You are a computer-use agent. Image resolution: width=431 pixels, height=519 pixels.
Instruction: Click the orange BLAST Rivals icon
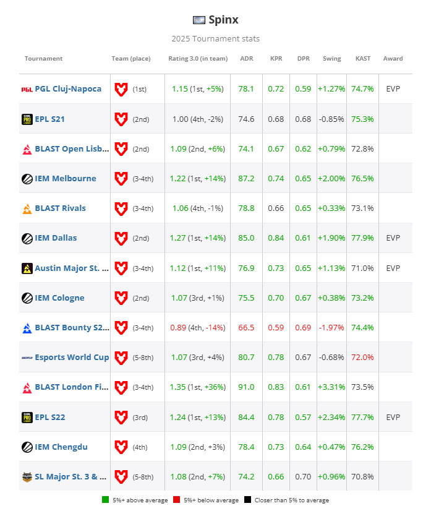(x=27, y=208)
